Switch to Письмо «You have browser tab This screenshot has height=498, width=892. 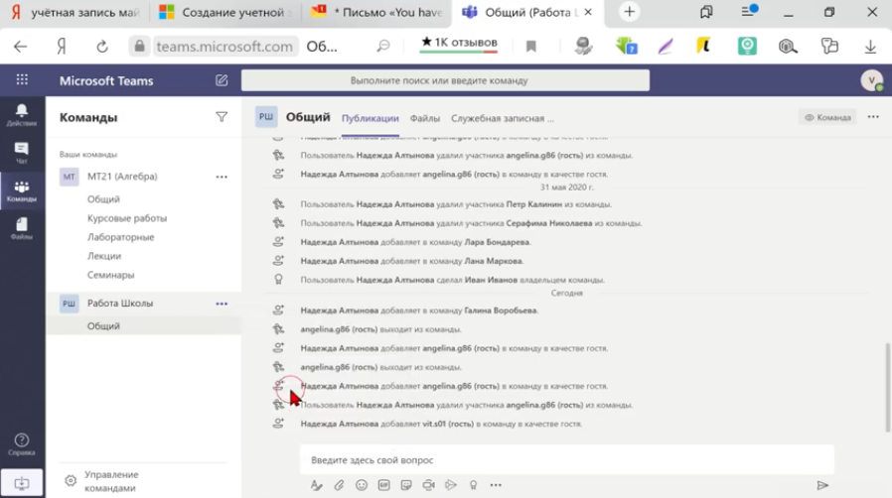coord(376,13)
